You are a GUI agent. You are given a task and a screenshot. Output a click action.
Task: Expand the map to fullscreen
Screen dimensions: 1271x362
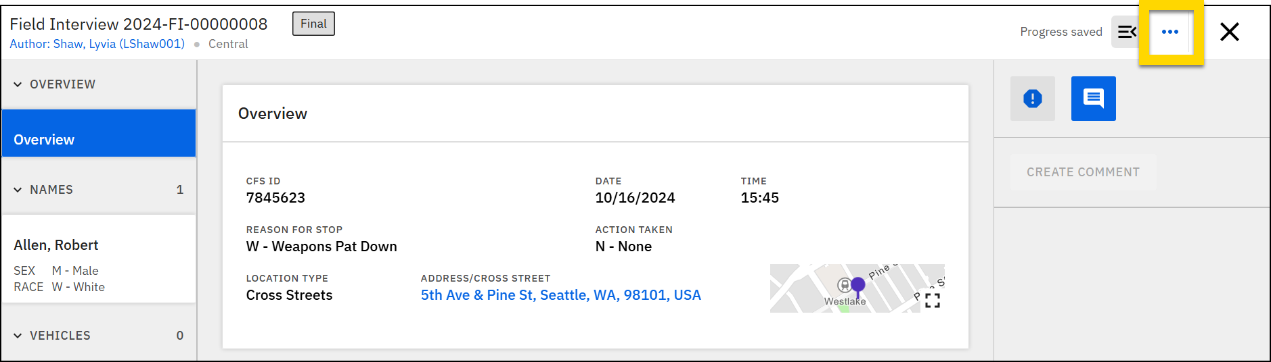pyautogui.click(x=932, y=301)
